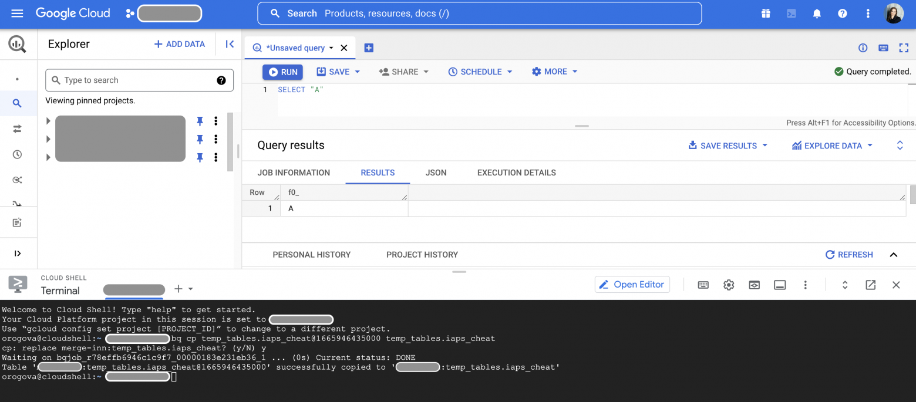This screenshot has height=402, width=916.
Task: Open Cloud Shell in new window
Action: (x=871, y=285)
